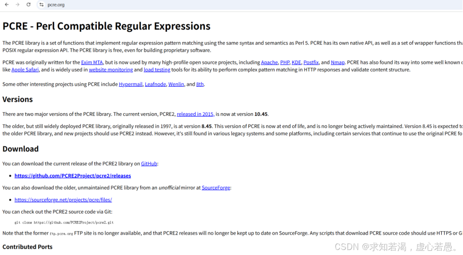Click the browser forward arrow

[x=18, y=5]
